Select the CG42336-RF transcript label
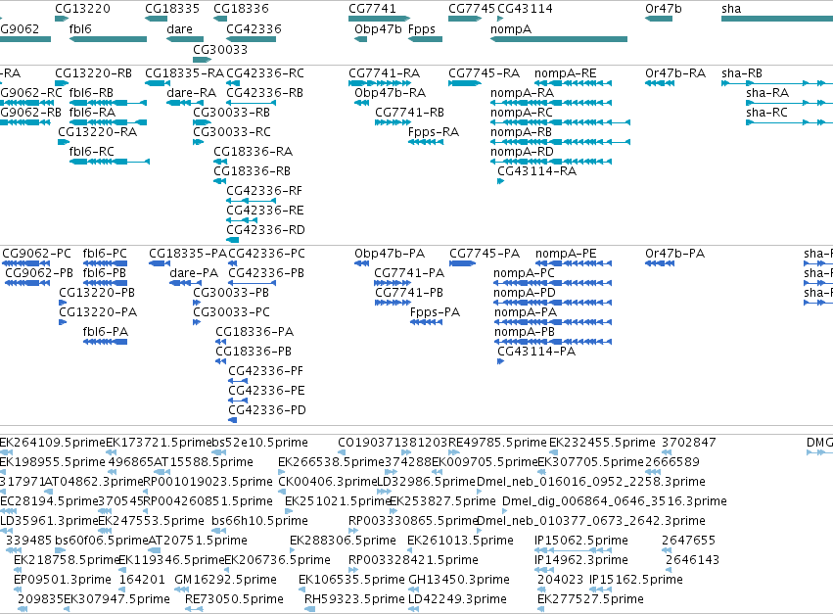Image resolution: width=833 pixels, height=614 pixels. click(x=264, y=190)
